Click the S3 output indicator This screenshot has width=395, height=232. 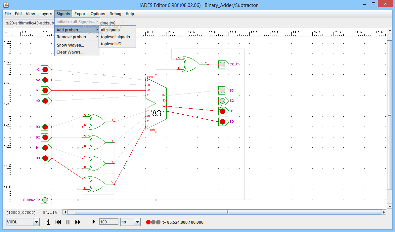(223, 90)
